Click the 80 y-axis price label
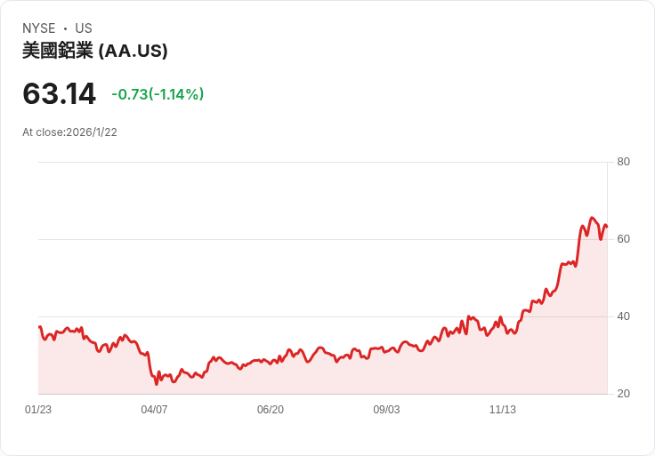The height and width of the screenshot is (456, 655). [x=624, y=162]
